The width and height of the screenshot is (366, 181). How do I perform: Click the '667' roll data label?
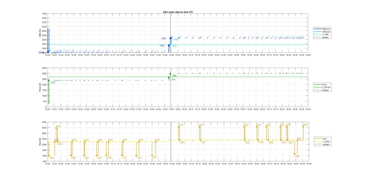[x=299, y=139]
